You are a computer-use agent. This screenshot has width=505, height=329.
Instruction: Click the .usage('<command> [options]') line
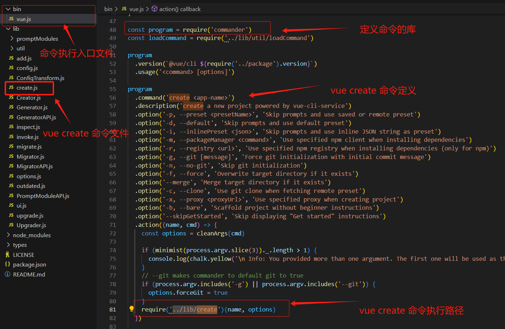185,72
